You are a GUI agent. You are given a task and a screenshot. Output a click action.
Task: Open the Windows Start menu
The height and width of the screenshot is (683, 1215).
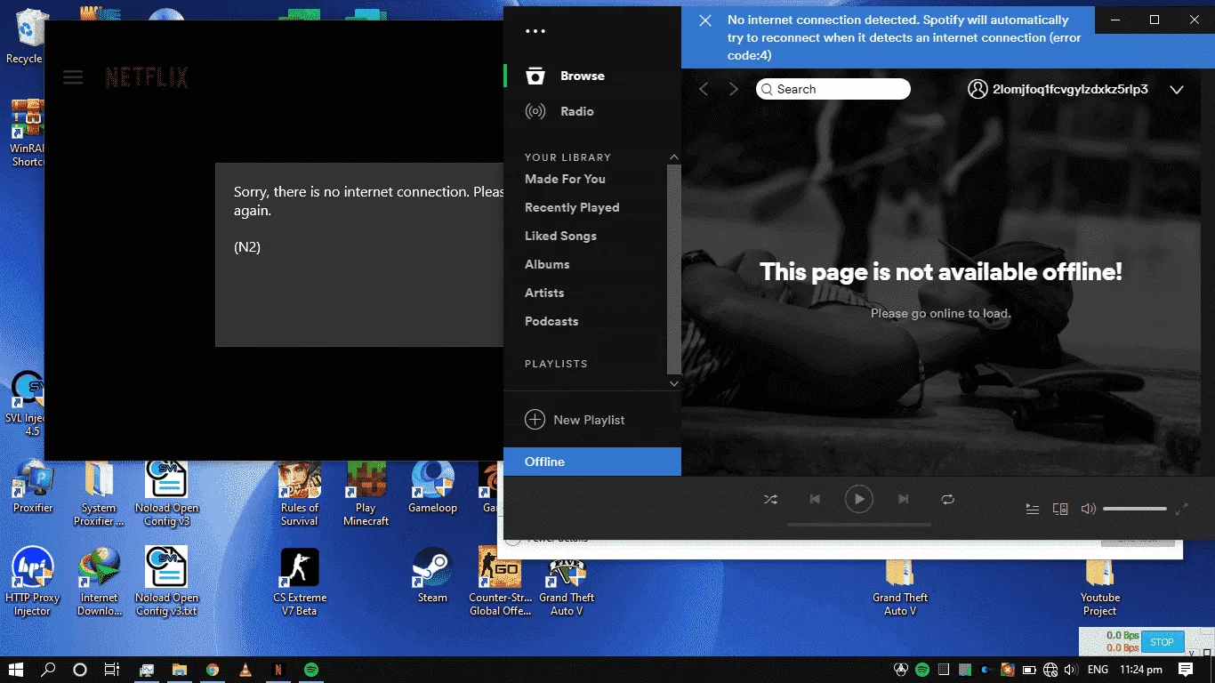(16, 669)
